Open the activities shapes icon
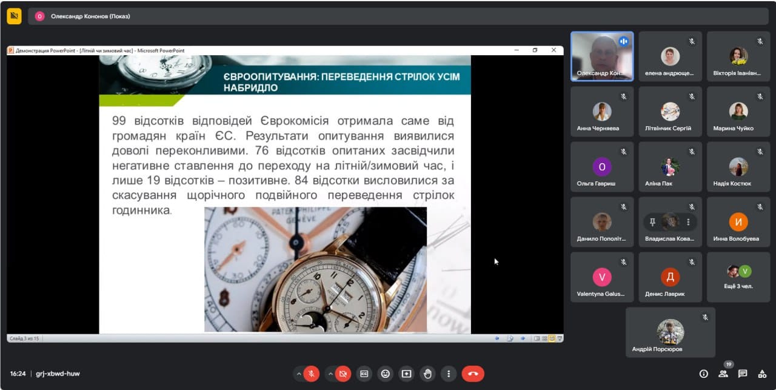Image resolution: width=776 pixels, height=390 pixels. pos(762,374)
